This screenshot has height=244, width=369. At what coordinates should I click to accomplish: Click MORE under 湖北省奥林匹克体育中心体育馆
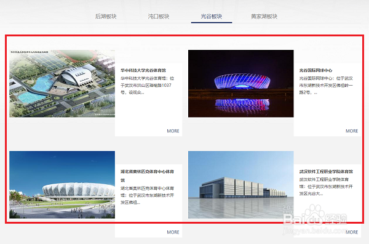pyautogui.click(x=173, y=232)
